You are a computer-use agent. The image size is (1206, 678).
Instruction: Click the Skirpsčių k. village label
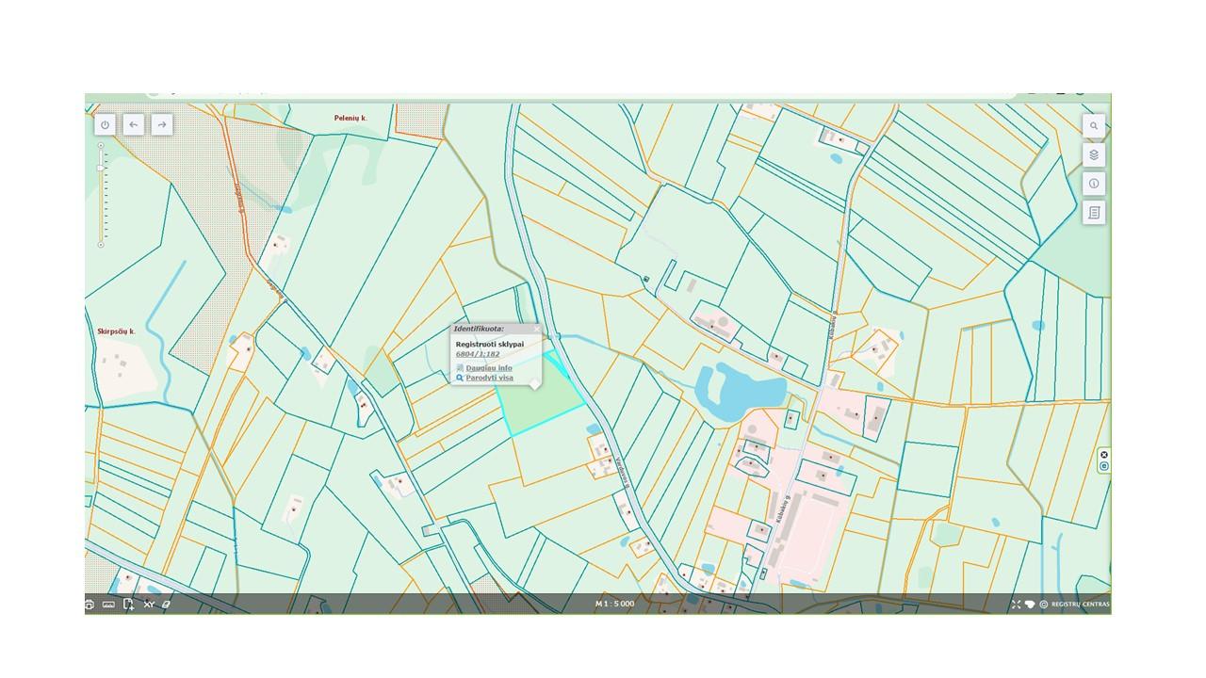coord(117,331)
